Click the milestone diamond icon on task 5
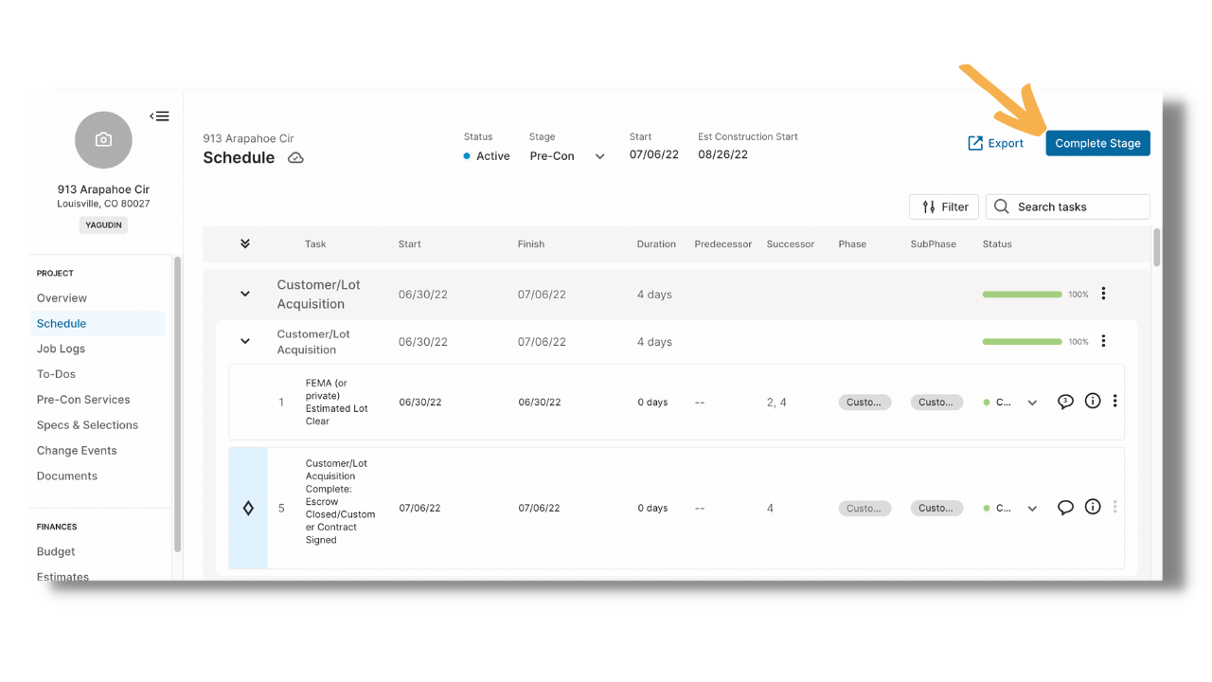Image resolution: width=1212 pixels, height=682 pixels. (248, 508)
